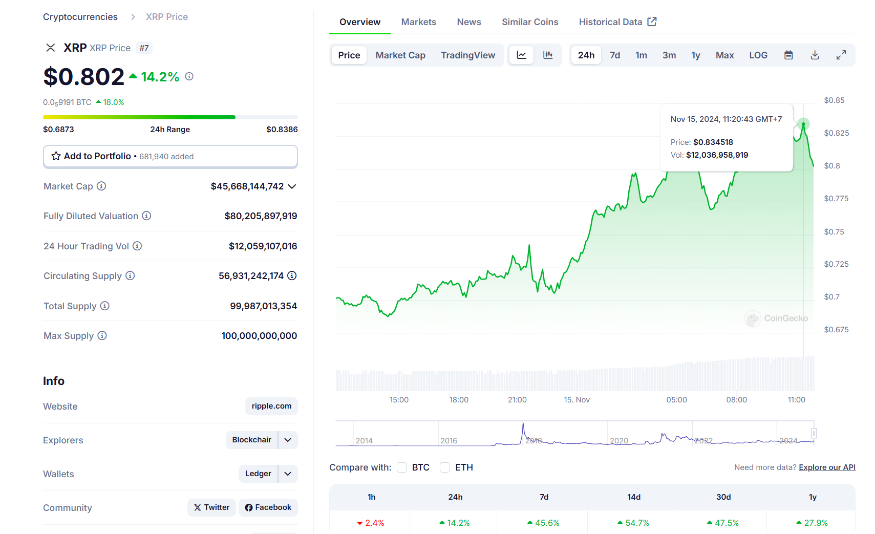Select the 24h time range
This screenshot has width=875, height=534.
pos(586,55)
